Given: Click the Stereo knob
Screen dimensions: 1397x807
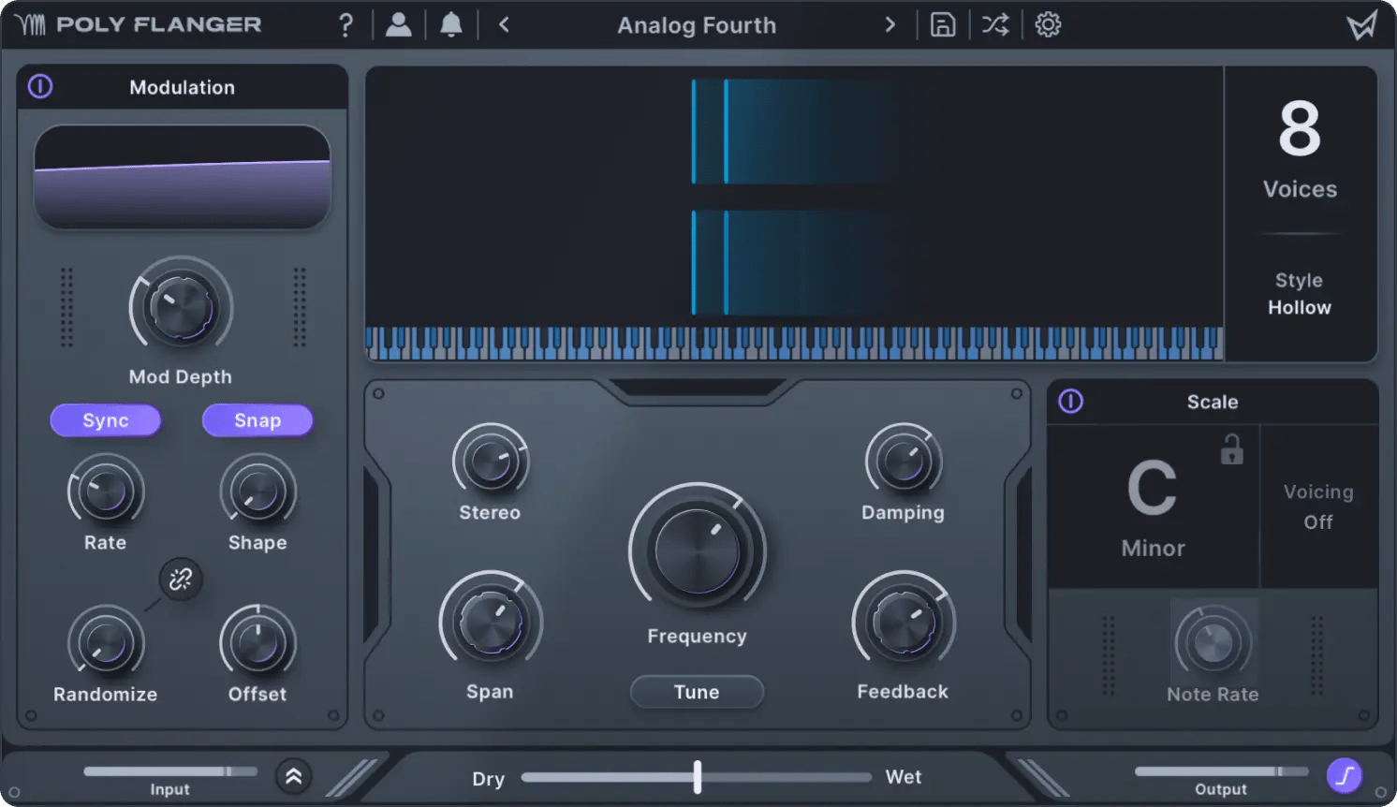Looking at the screenshot, I should [490, 461].
